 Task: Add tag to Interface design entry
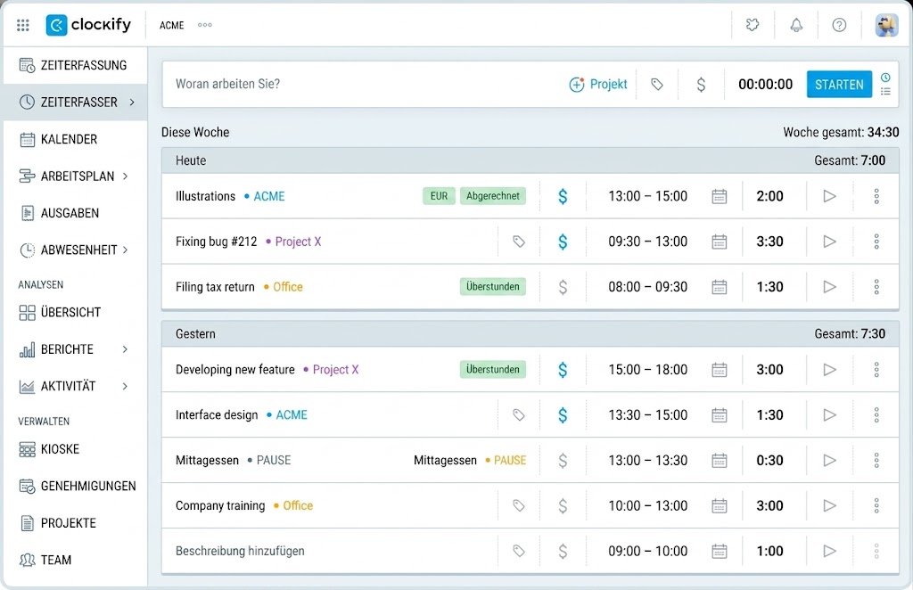pos(519,414)
